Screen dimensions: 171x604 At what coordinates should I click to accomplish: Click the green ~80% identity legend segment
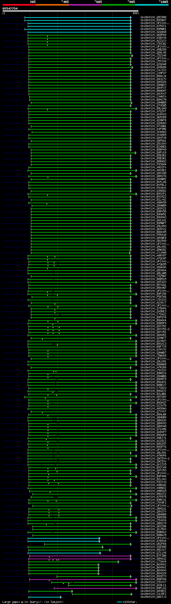pos(119,5)
